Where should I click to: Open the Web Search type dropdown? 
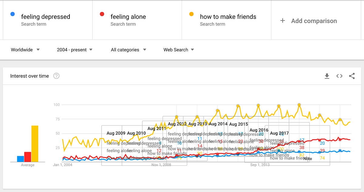click(x=179, y=50)
